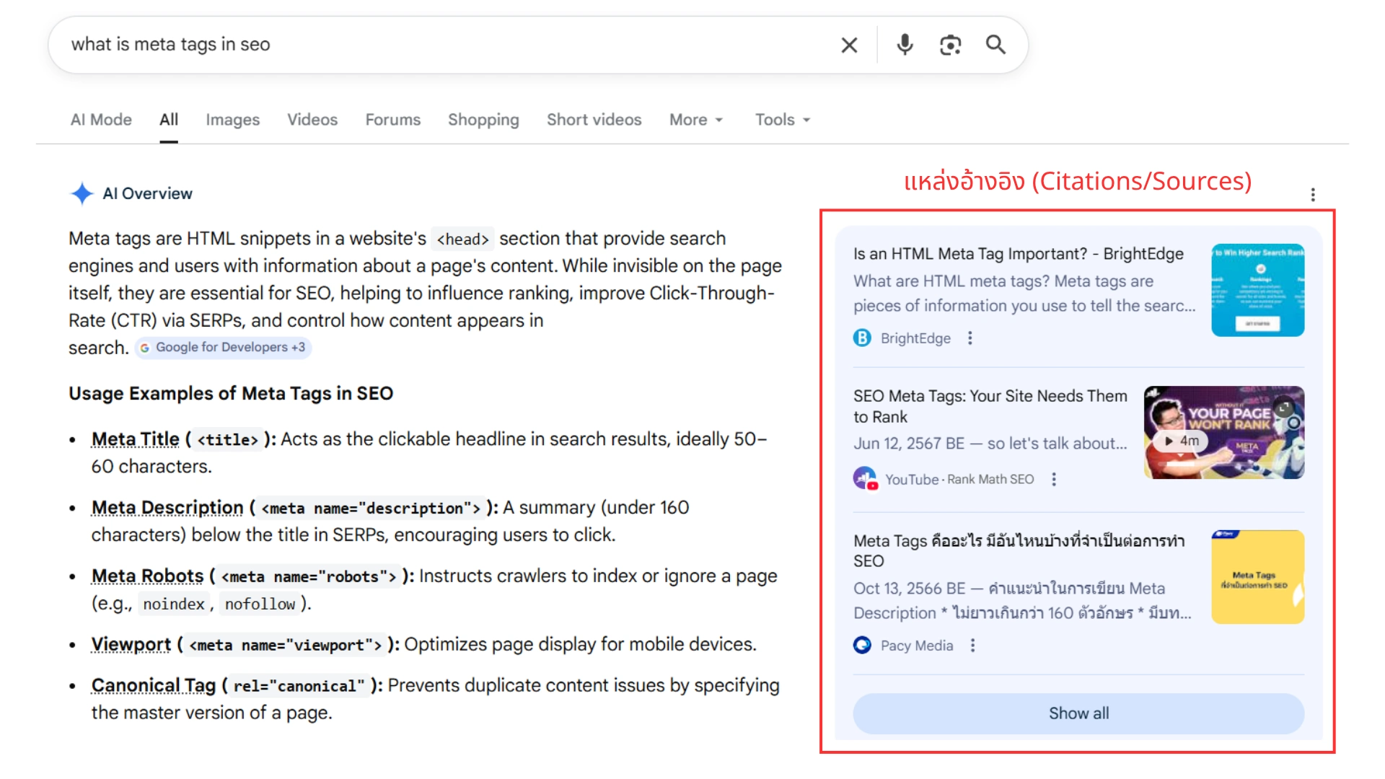The image size is (1385, 779).
Task: Open Google Lens image search icon
Action: (x=950, y=45)
